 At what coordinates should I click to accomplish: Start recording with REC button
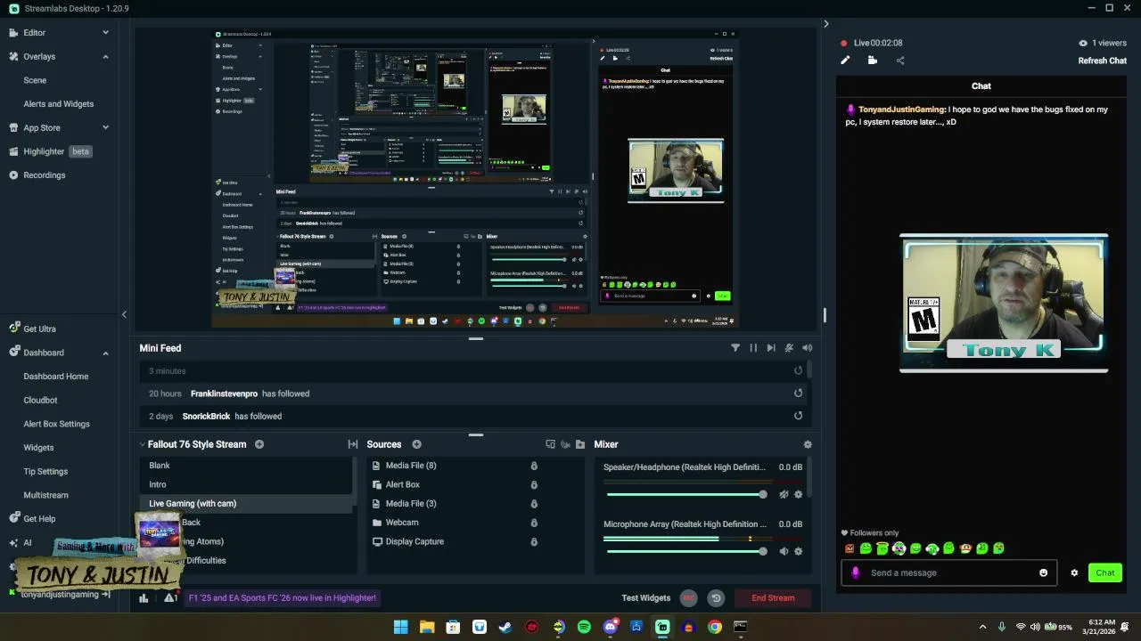tap(688, 598)
